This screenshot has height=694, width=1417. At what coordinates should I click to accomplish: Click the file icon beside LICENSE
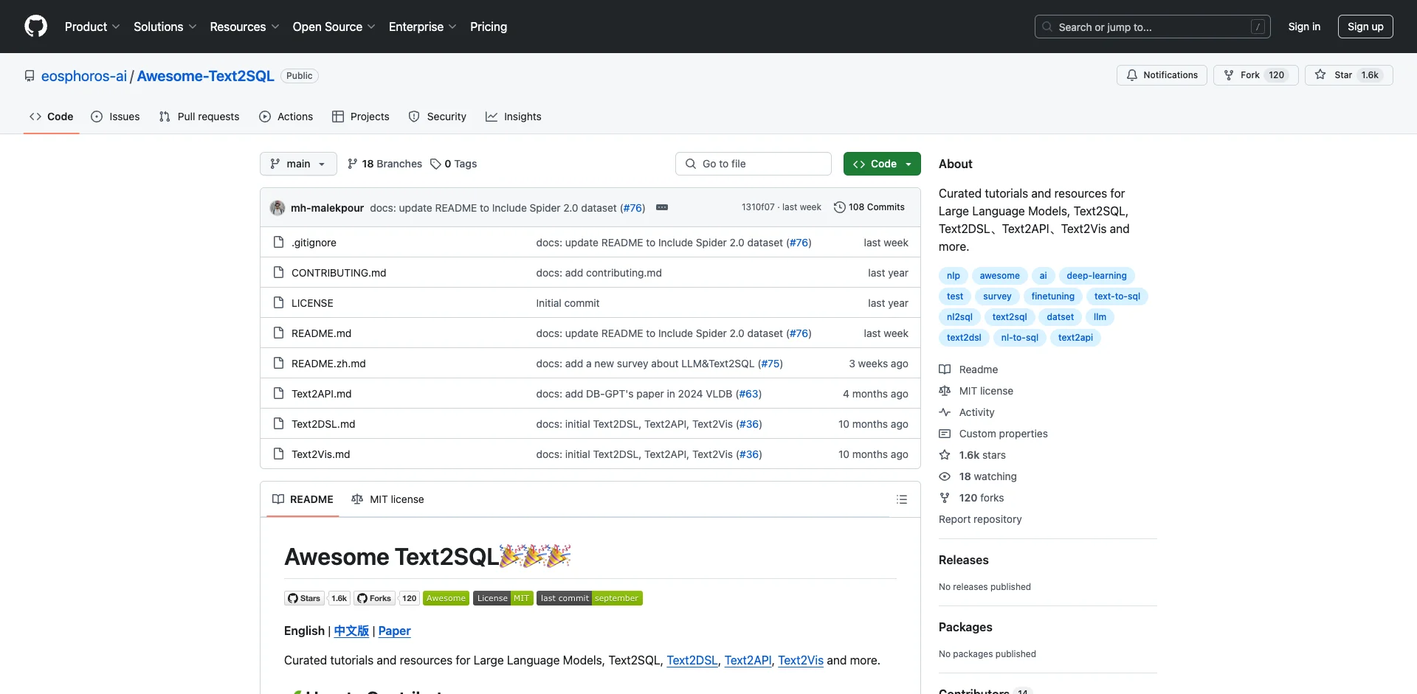coord(278,302)
